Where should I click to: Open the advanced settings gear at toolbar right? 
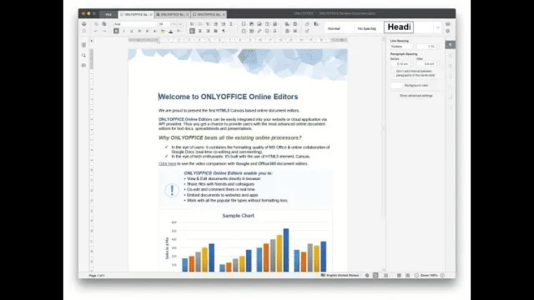(x=448, y=31)
